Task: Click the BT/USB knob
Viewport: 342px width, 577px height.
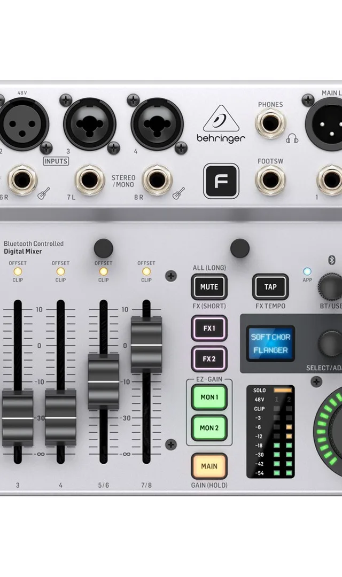Action: [330, 287]
